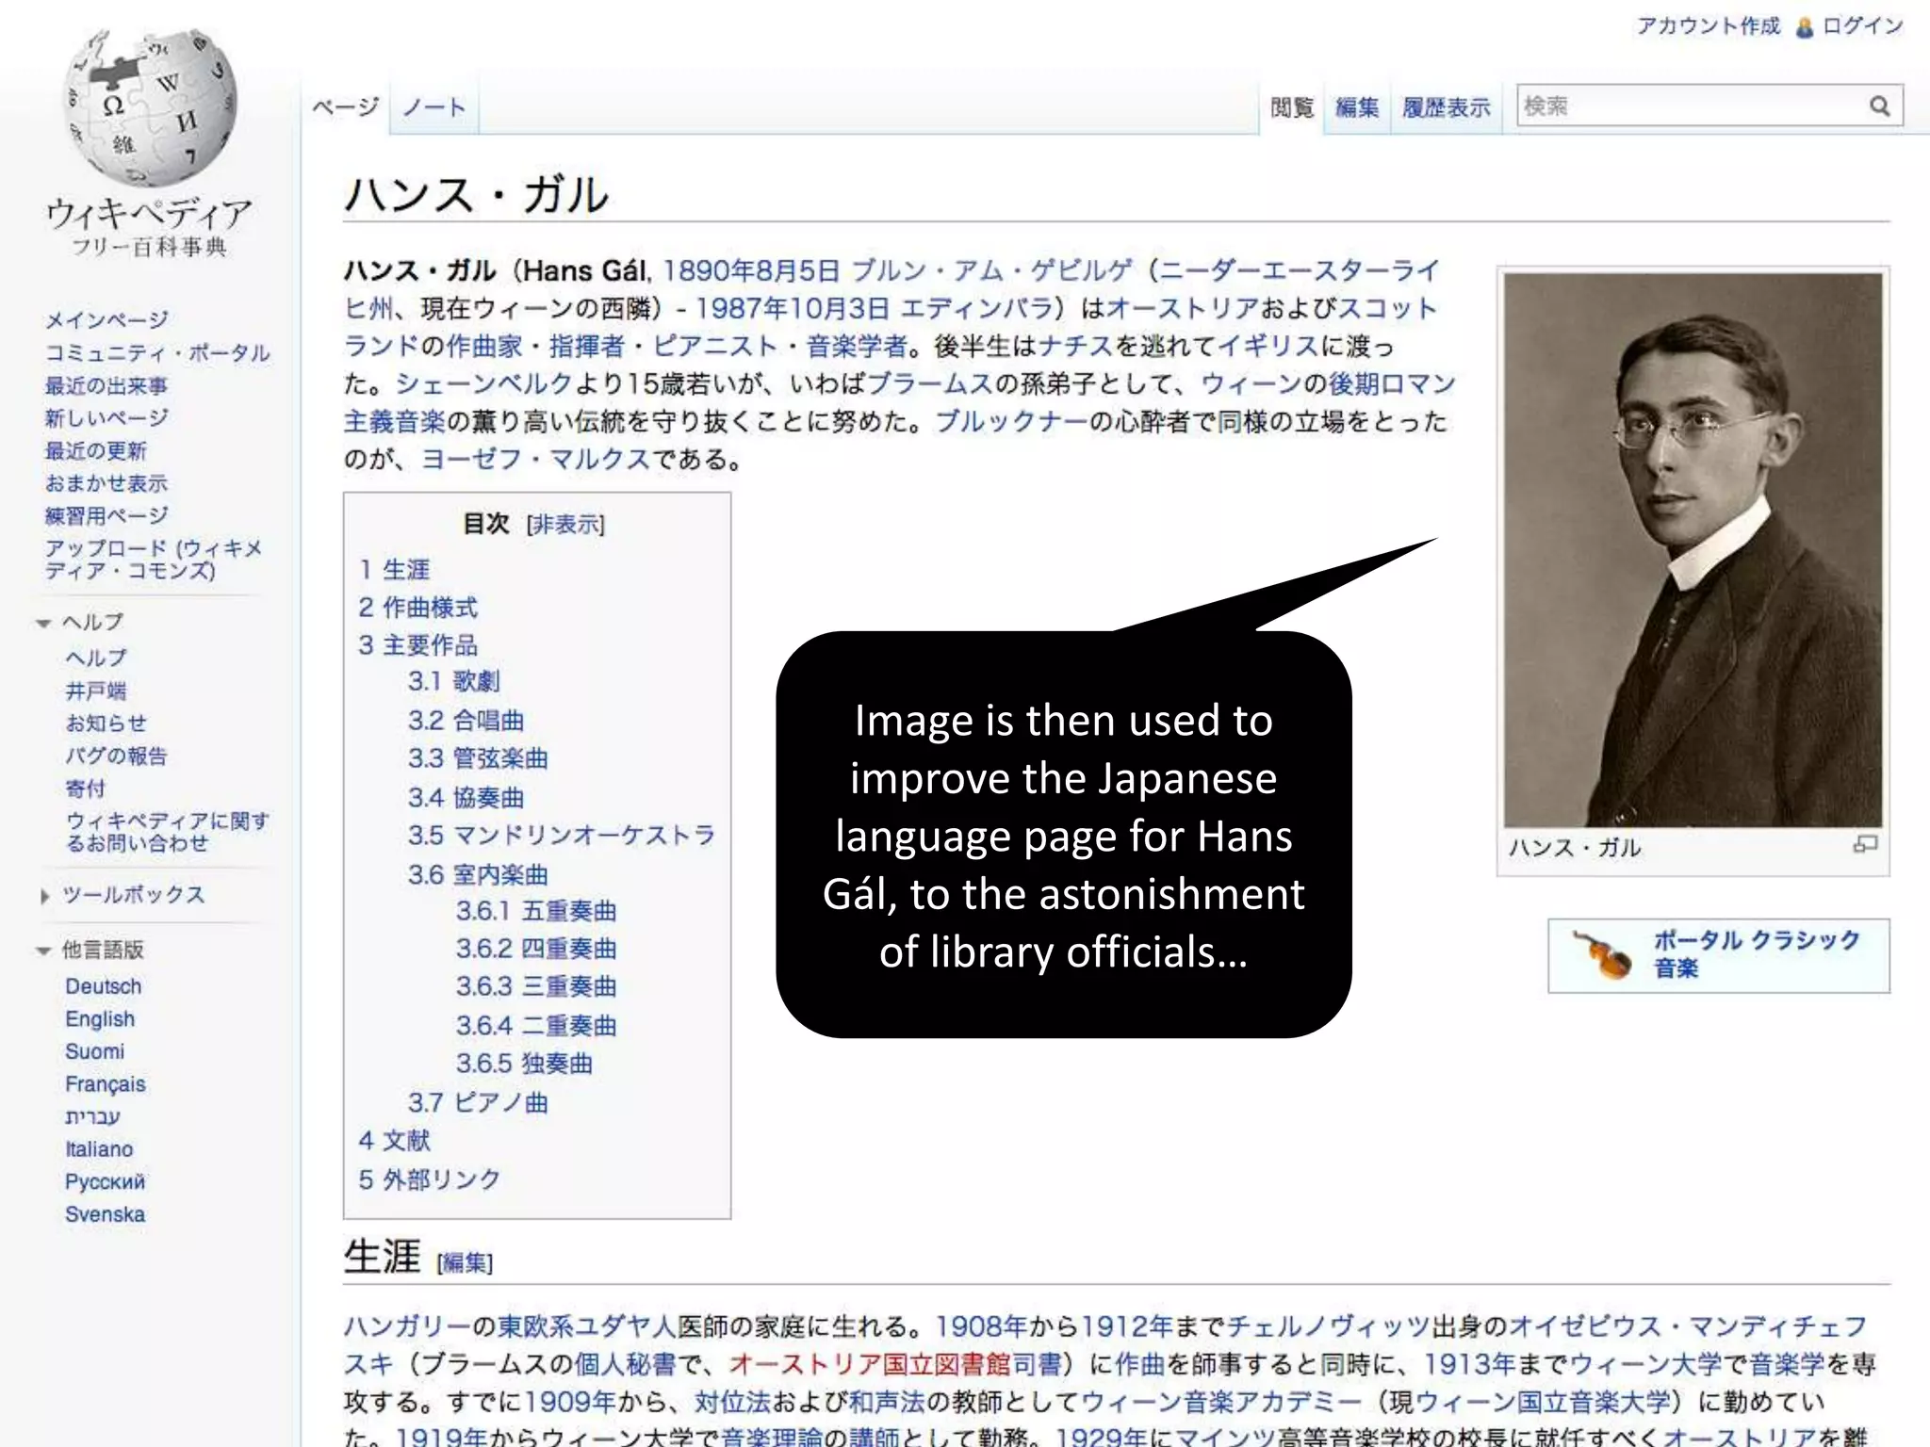The width and height of the screenshot is (1930, 1447).
Task: Click the login user icon
Action: click(x=1804, y=27)
